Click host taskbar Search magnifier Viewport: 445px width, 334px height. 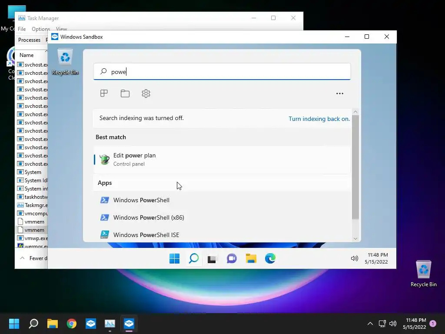coord(33,324)
